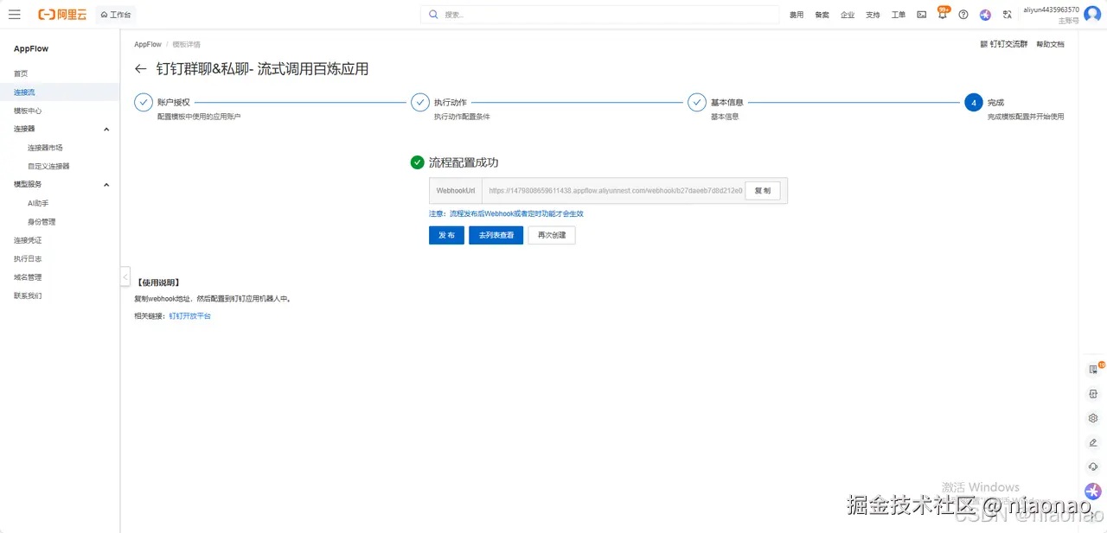Open the pencil feedback icon on right edge

(1092, 442)
